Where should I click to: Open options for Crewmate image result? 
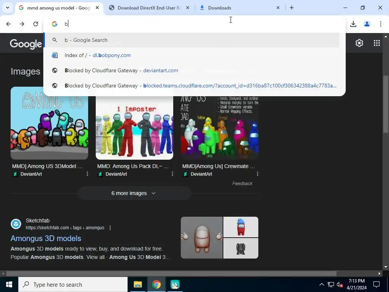point(257,174)
